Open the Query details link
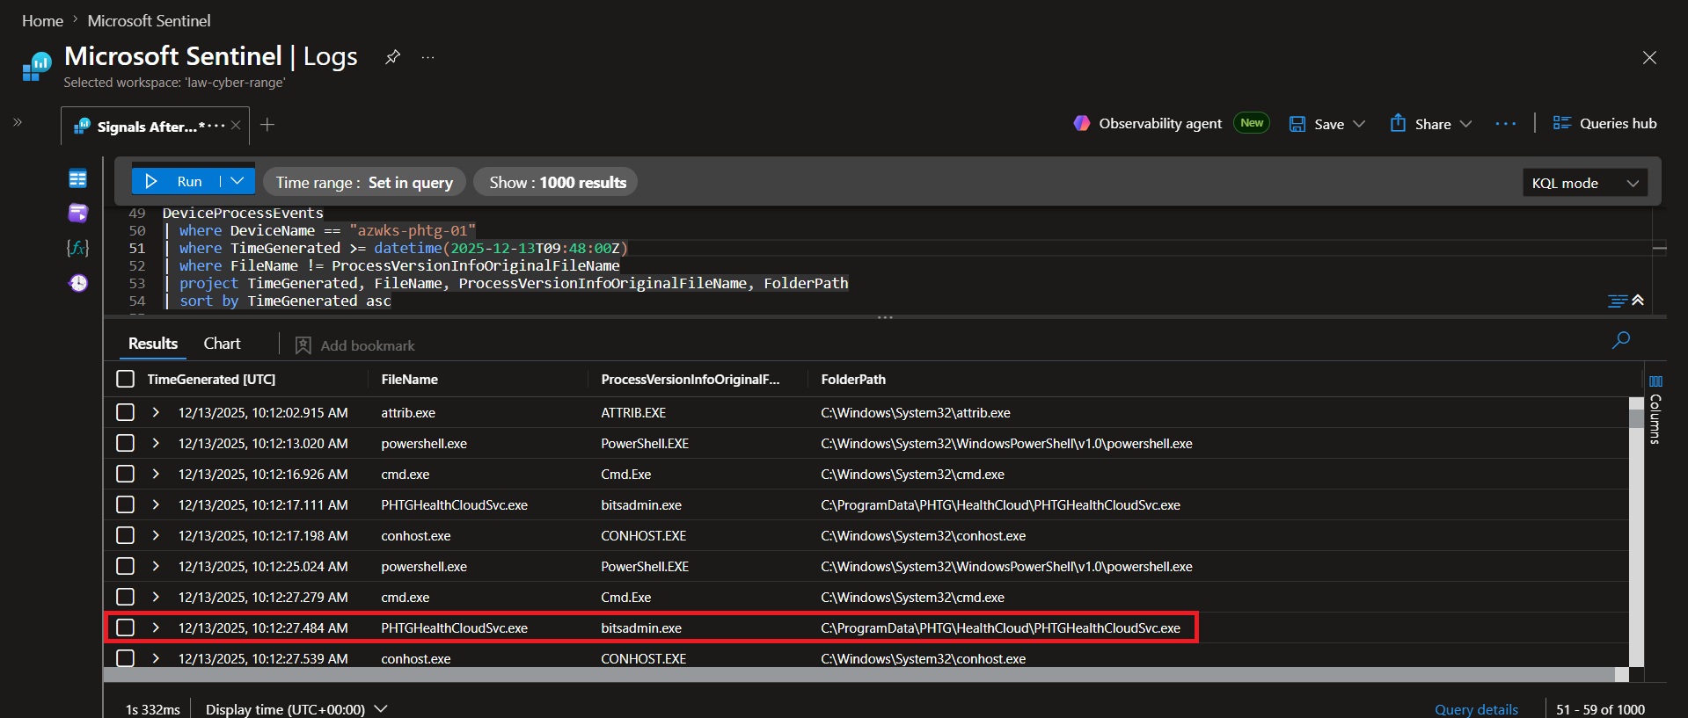 coord(1476,709)
